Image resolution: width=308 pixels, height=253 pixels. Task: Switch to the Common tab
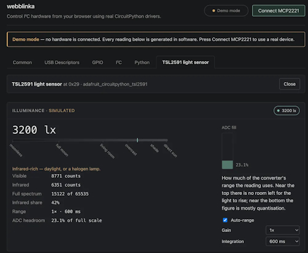tap(22, 62)
